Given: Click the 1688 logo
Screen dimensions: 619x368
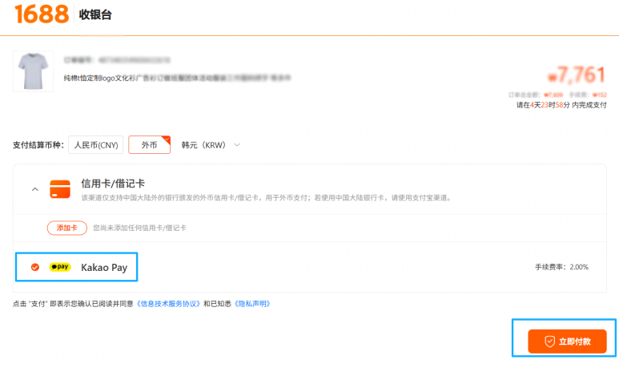Looking at the screenshot, I should pos(42,14).
